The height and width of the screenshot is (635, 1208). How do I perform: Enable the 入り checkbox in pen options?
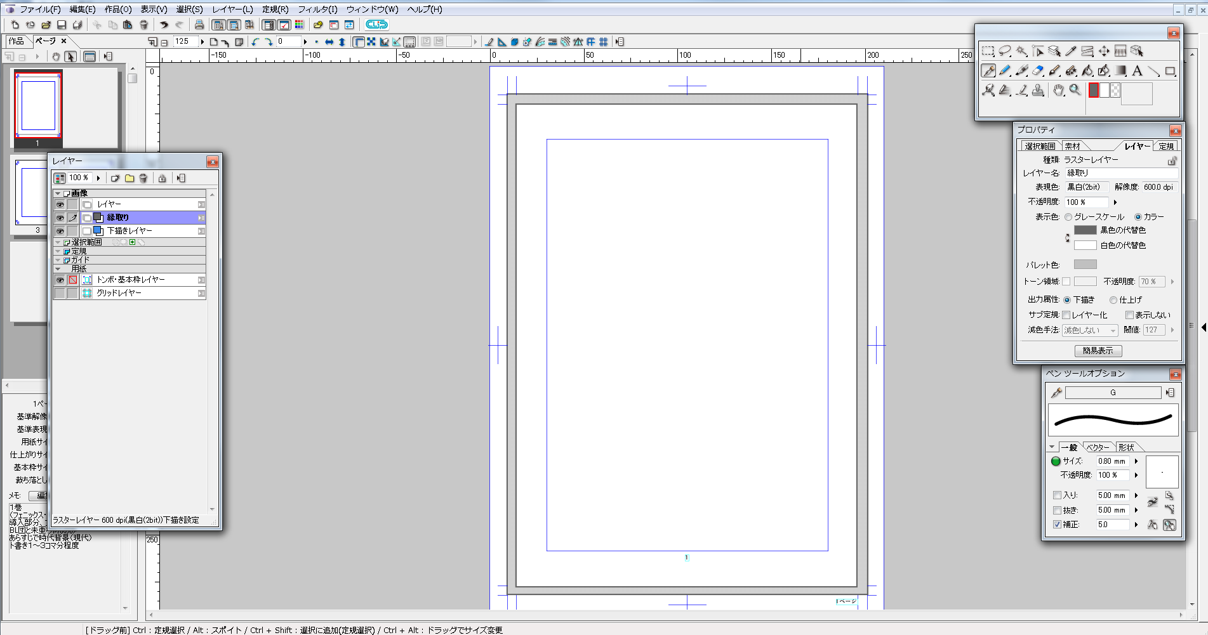point(1057,495)
